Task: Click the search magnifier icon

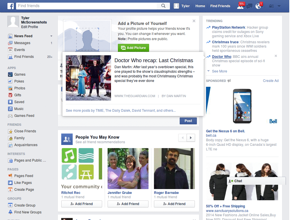Action: [x=163, y=6]
